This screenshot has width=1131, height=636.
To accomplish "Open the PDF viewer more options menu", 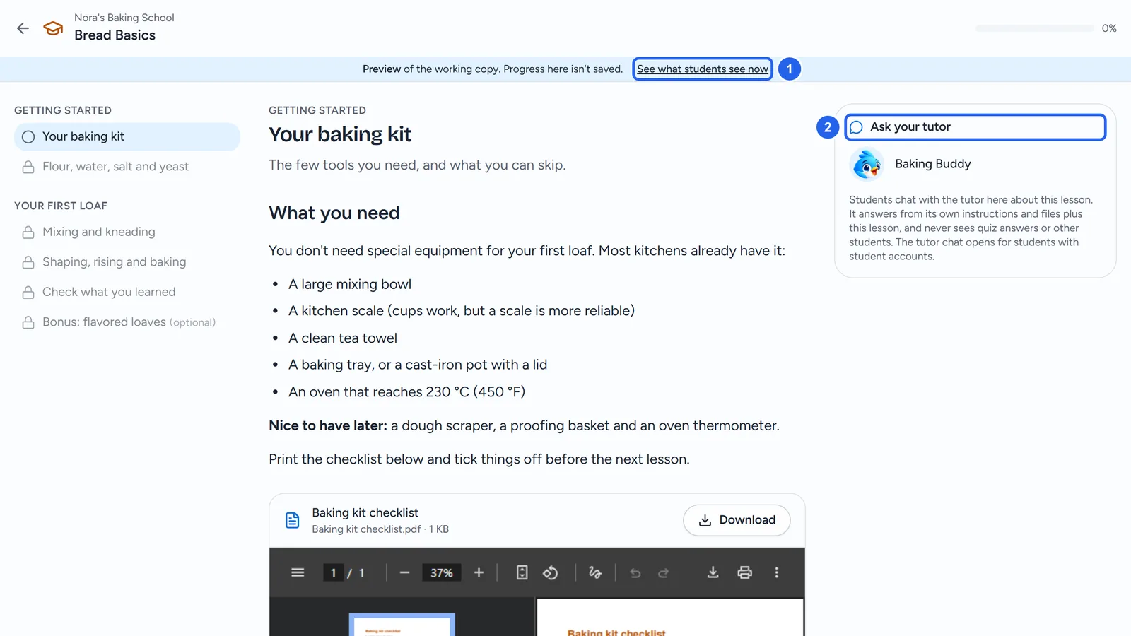I will coord(776,572).
